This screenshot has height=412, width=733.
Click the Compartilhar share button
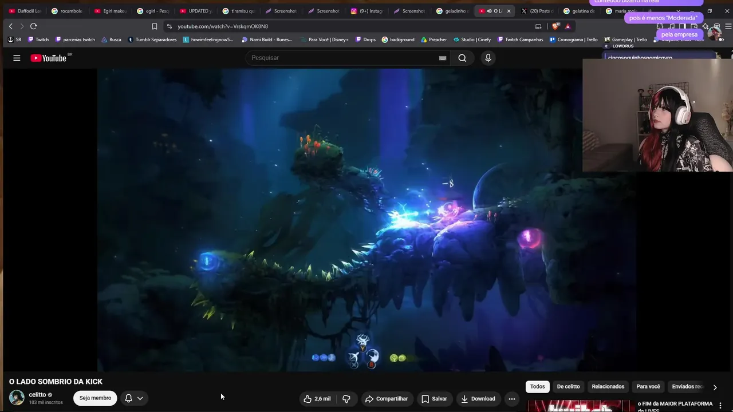click(x=387, y=399)
